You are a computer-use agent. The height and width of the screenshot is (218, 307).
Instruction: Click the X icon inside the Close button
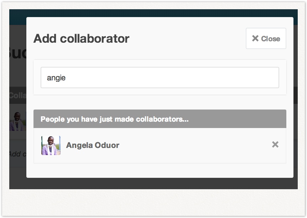point(255,38)
